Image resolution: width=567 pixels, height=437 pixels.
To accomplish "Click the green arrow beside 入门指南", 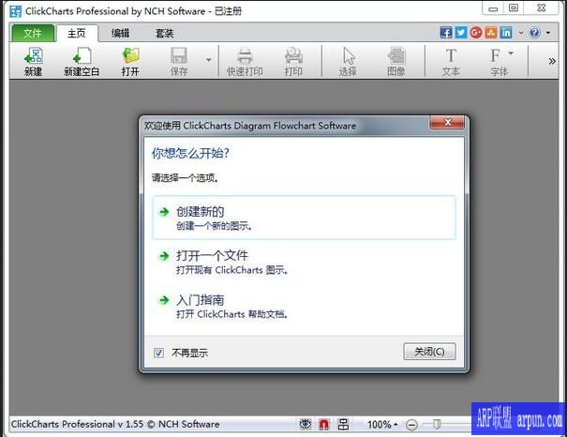I will pos(164,300).
